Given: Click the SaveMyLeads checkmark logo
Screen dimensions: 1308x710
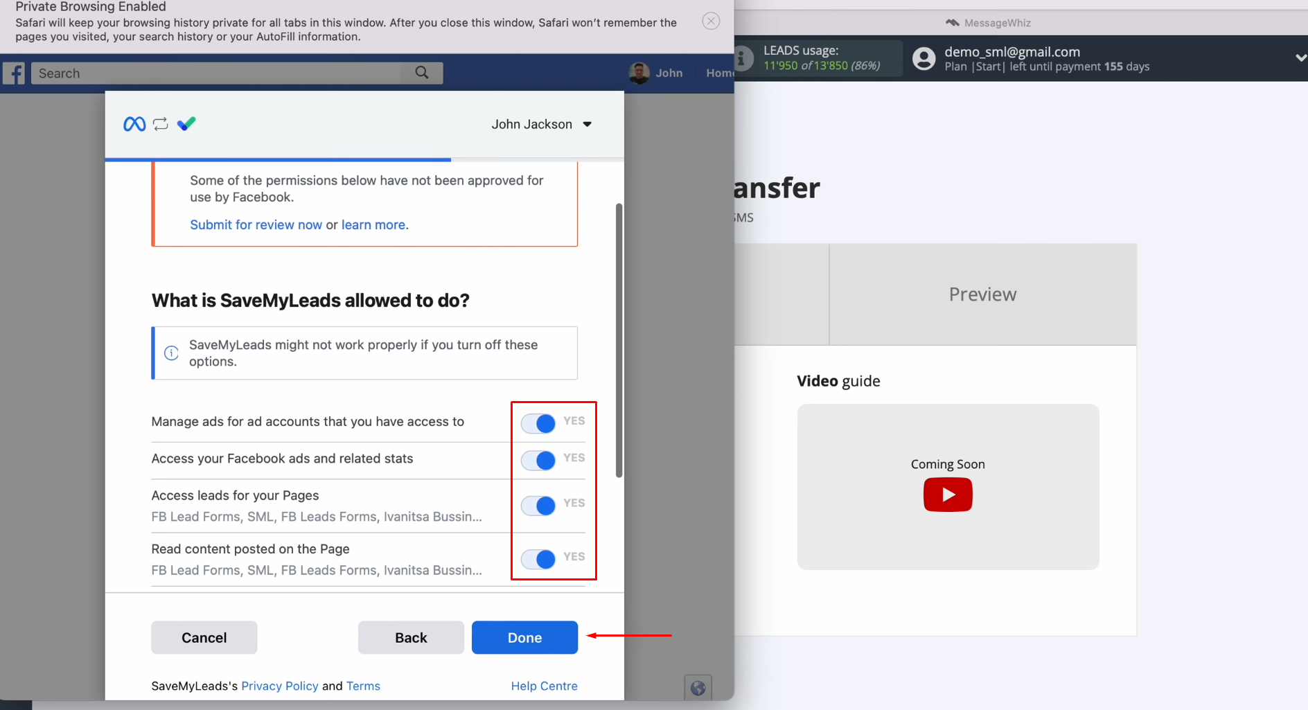Looking at the screenshot, I should pos(186,124).
